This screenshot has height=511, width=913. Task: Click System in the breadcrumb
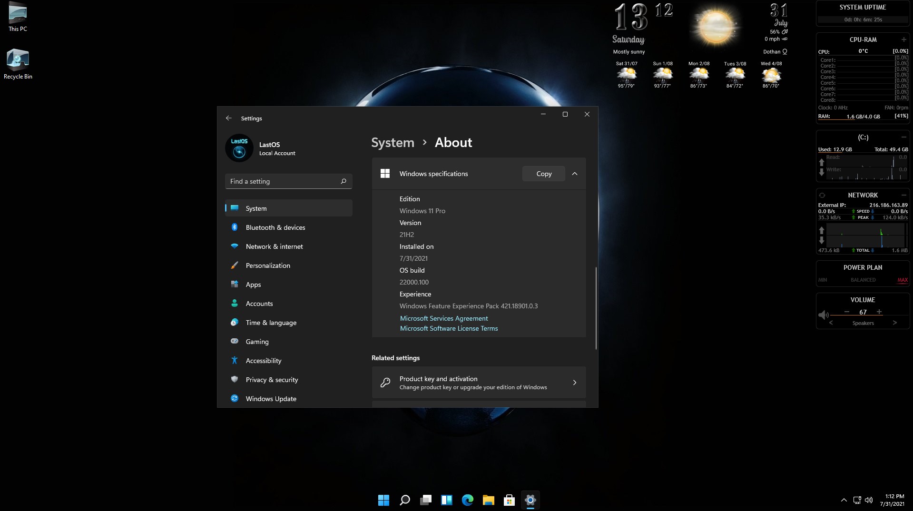click(393, 142)
